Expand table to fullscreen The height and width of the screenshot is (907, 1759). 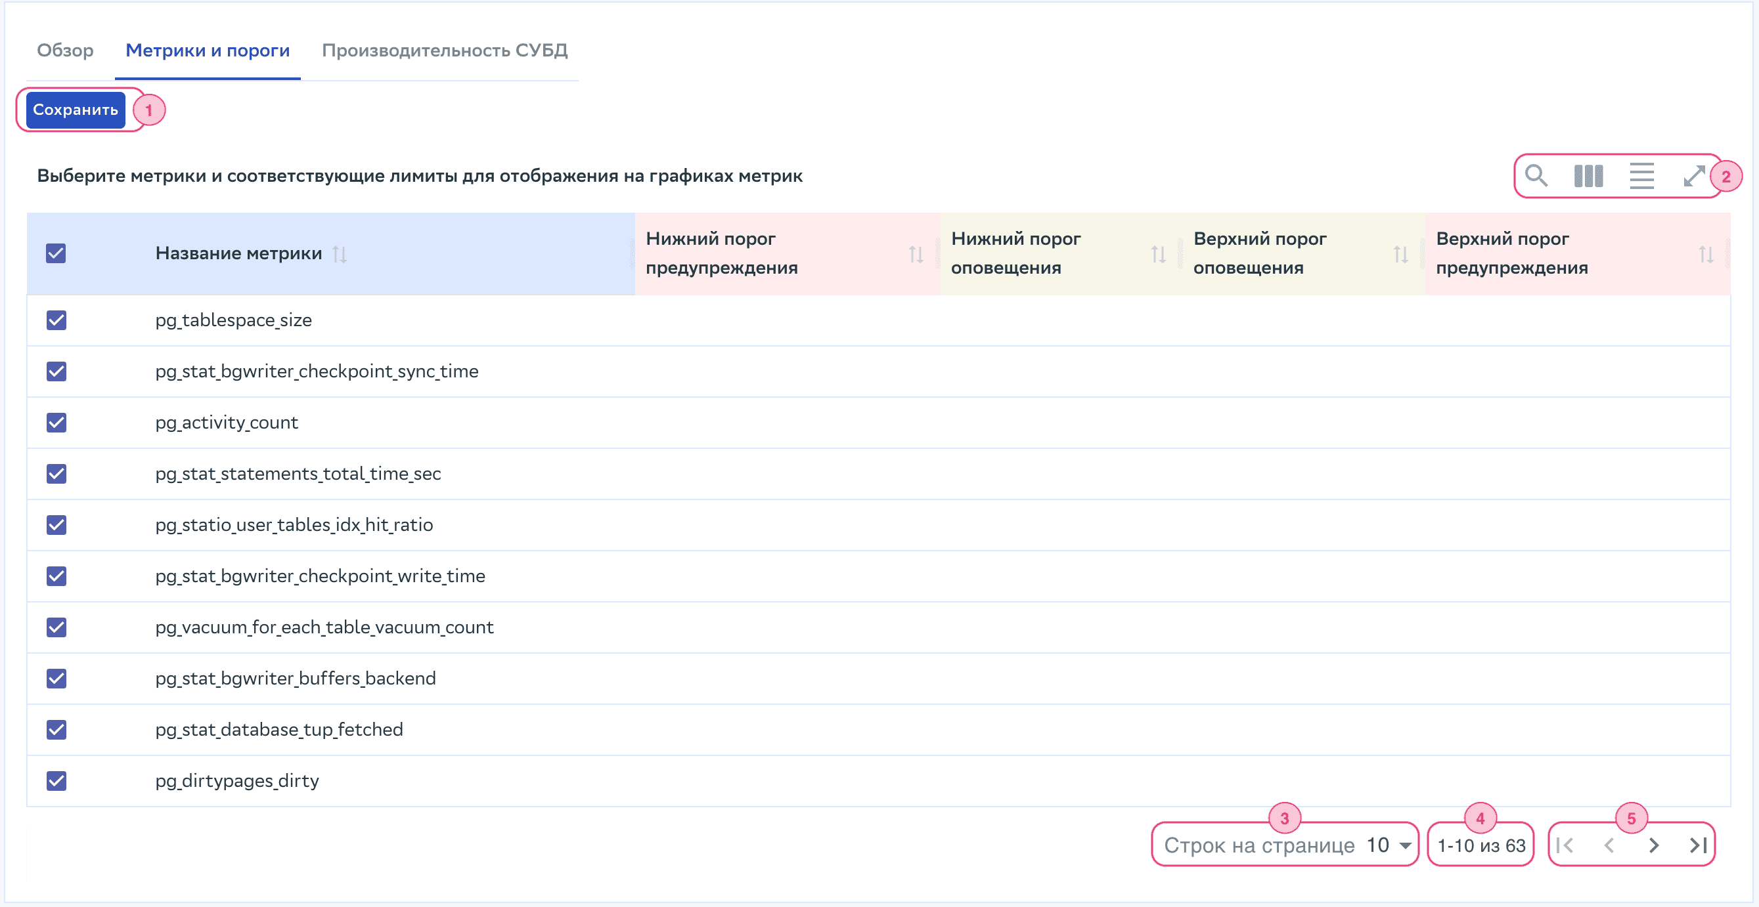pos(1693,176)
